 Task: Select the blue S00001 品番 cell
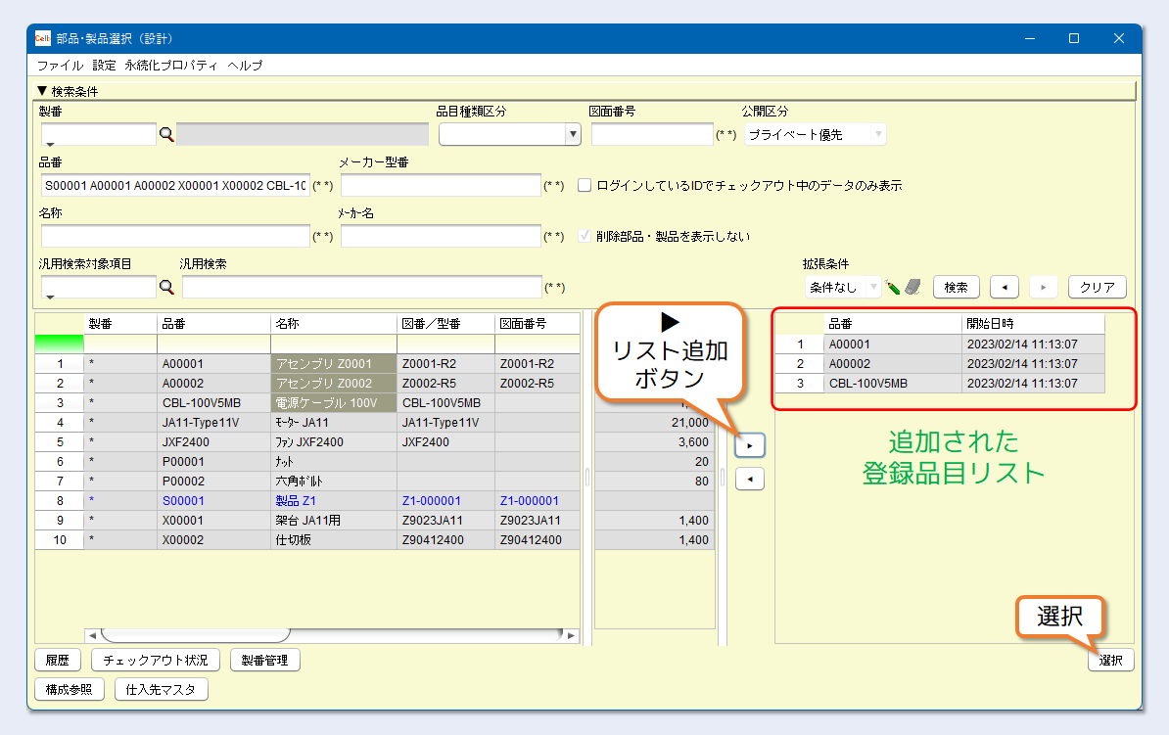click(x=214, y=501)
